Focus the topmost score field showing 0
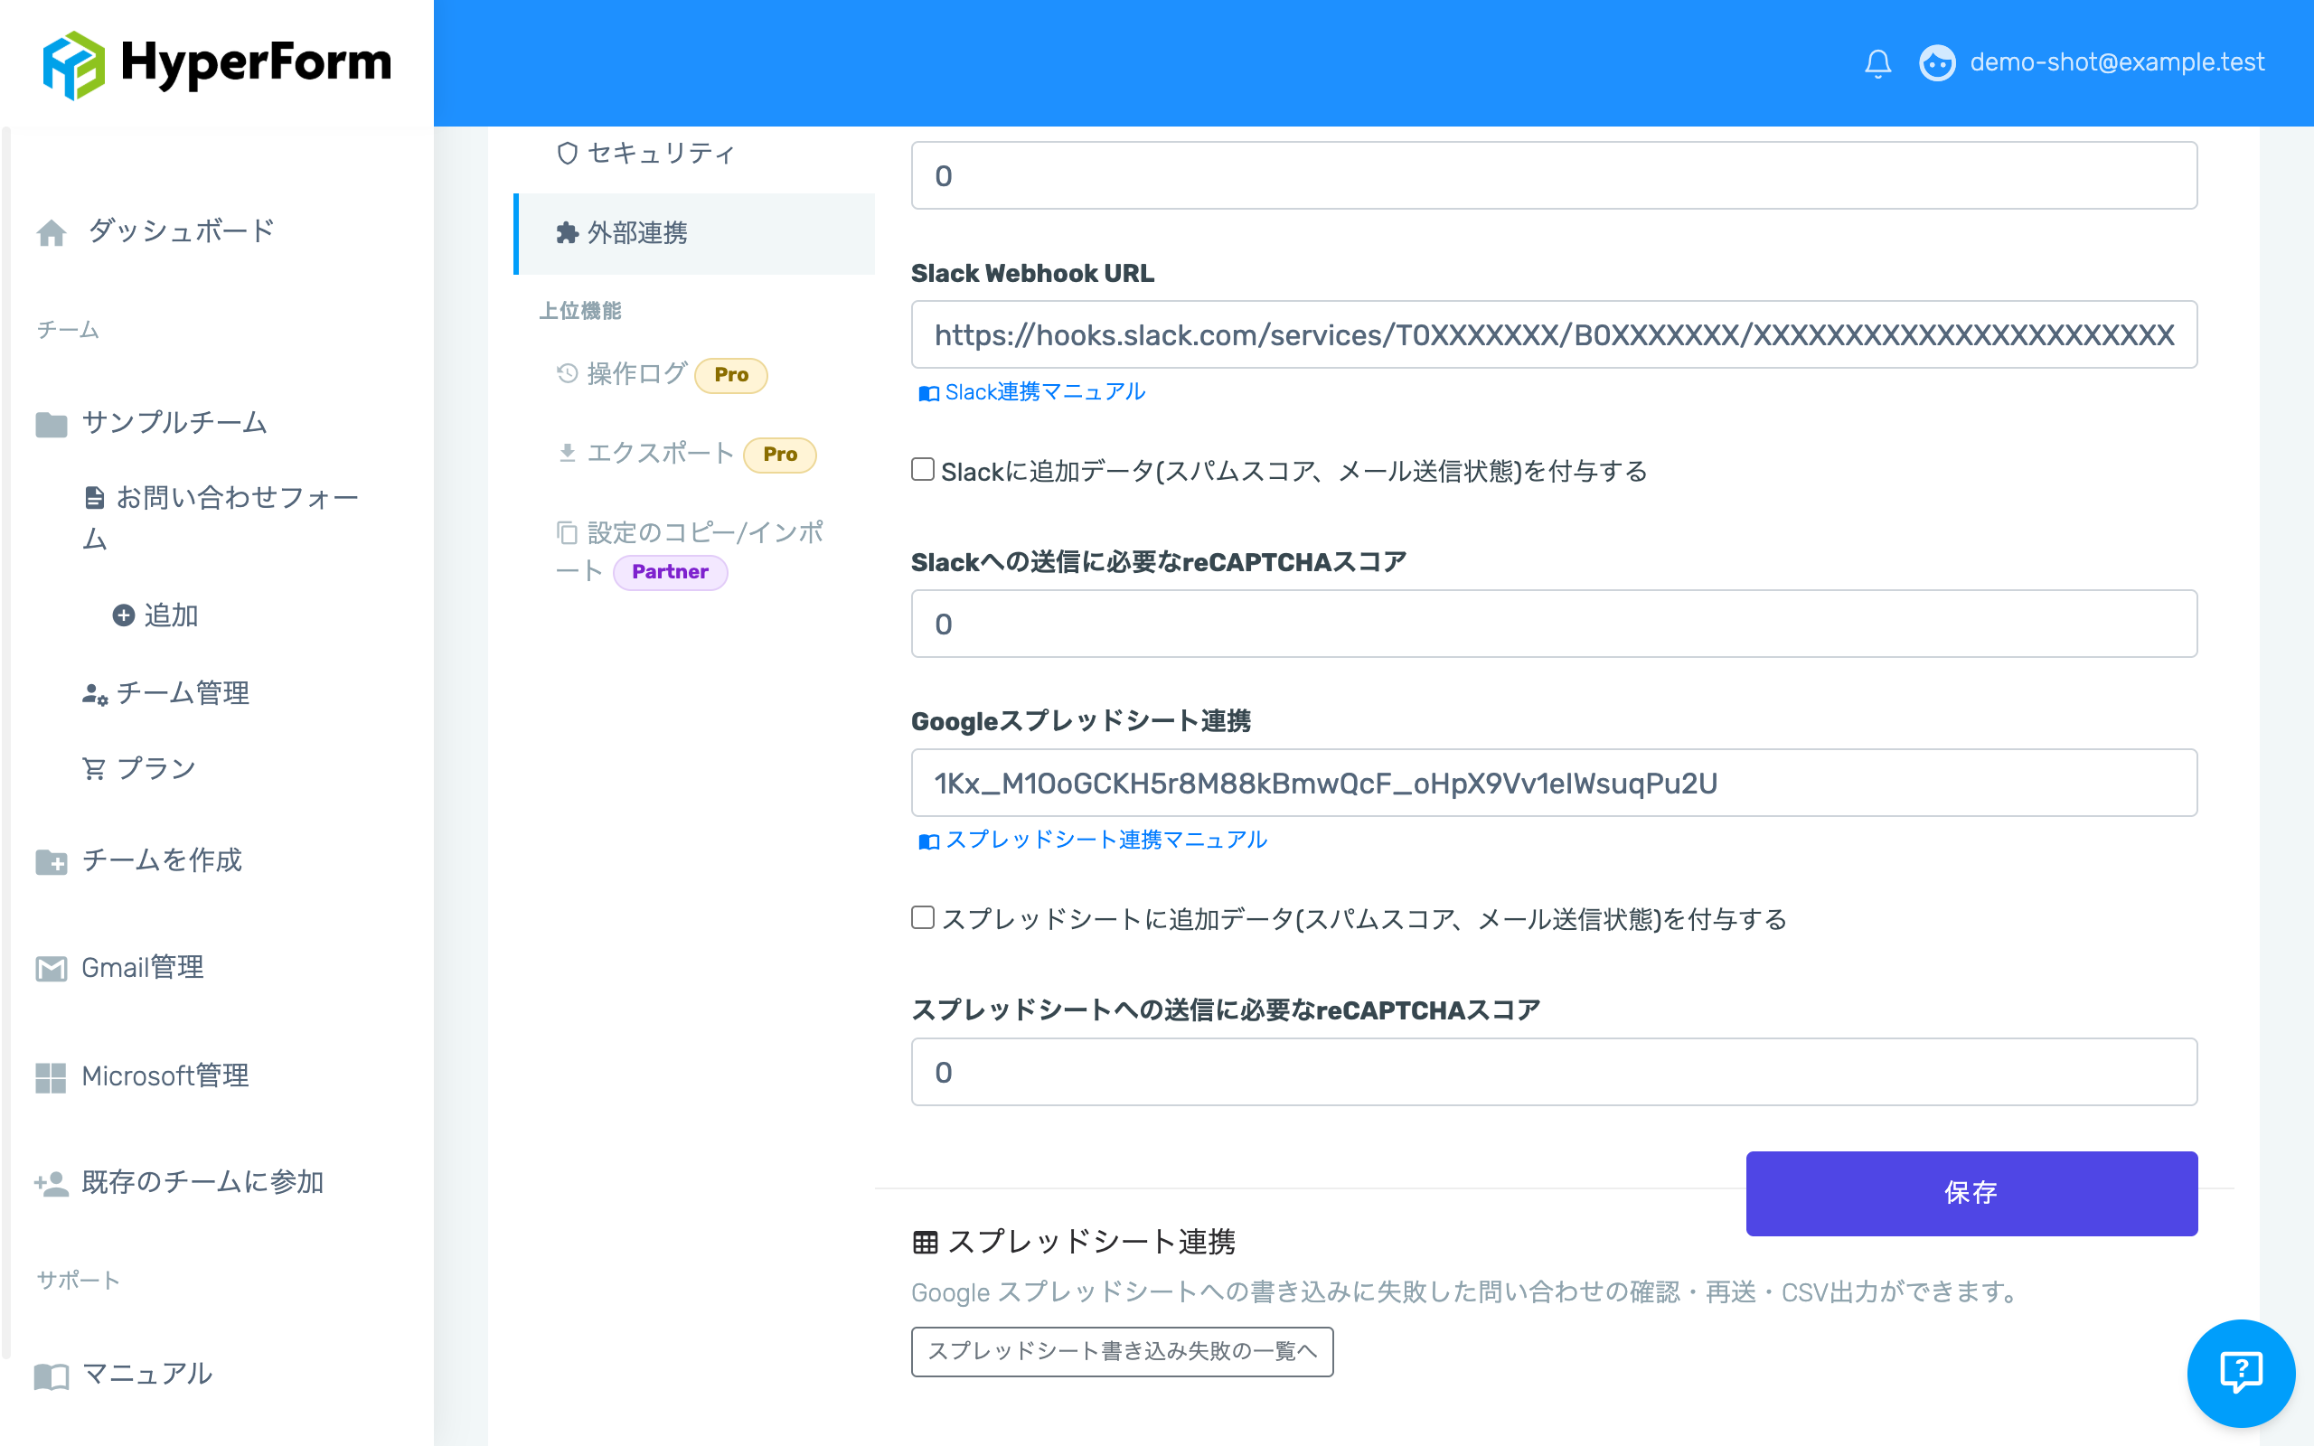 pos(1554,176)
